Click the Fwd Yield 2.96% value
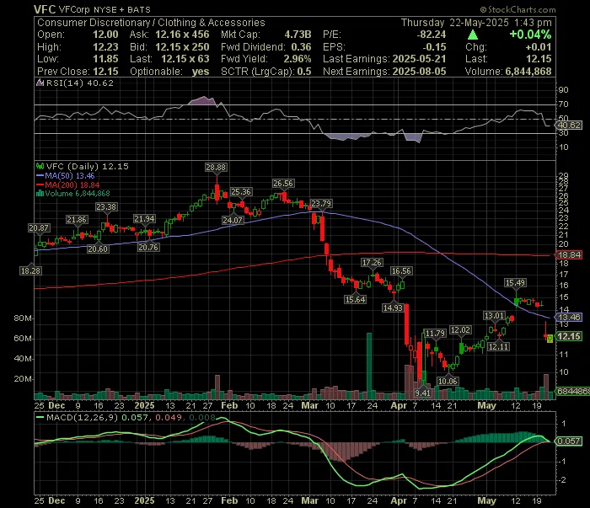Viewport: 590px width, 508px height. coord(298,59)
